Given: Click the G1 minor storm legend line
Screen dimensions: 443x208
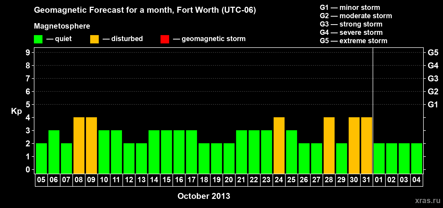Looking at the screenshot, I should point(350,8).
